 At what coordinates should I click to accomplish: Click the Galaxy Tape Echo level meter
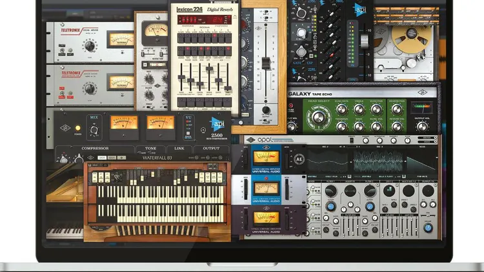coord(421,107)
